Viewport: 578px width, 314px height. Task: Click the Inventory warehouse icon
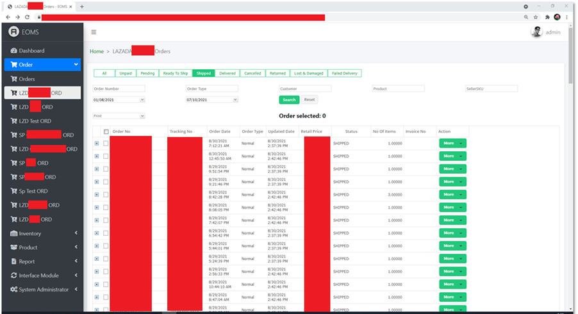click(x=13, y=233)
